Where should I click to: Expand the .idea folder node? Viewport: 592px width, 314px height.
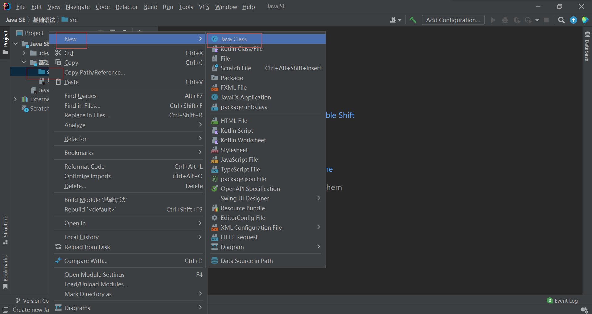tap(24, 53)
